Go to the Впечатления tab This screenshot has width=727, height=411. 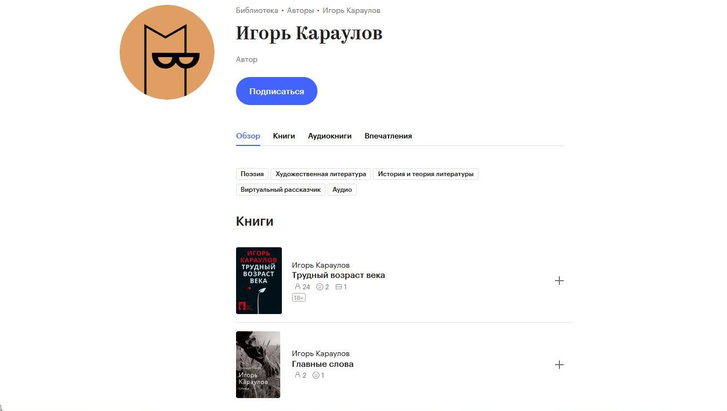coord(388,136)
